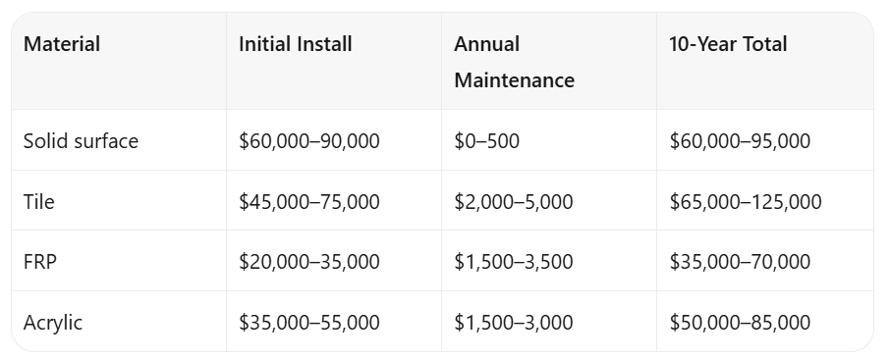Click the $2,000–5,000 maintenance cell

click(513, 201)
